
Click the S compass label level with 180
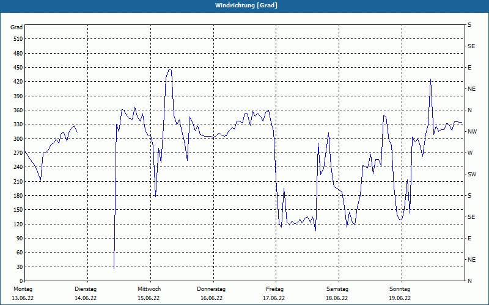(x=469, y=195)
